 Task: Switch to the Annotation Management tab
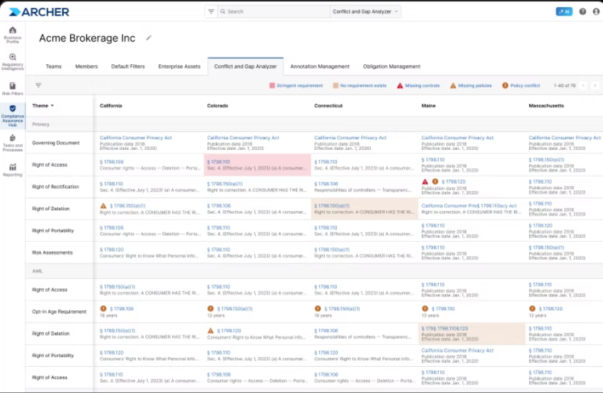point(319,66)
